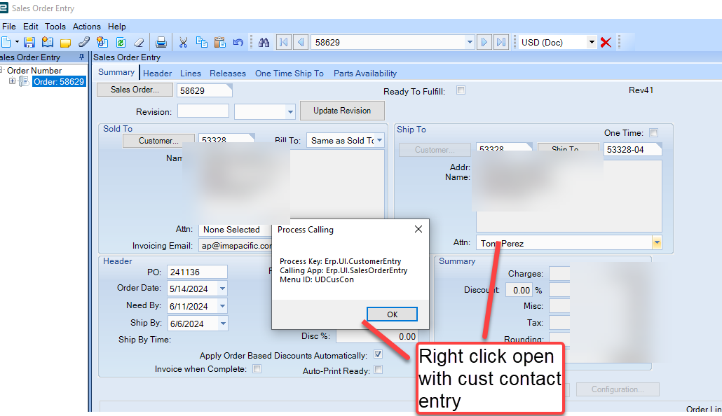Open the Bill To dropdown
Viewport: 722px width, 416px height.
pyautogui.click(x=379, y=140)
